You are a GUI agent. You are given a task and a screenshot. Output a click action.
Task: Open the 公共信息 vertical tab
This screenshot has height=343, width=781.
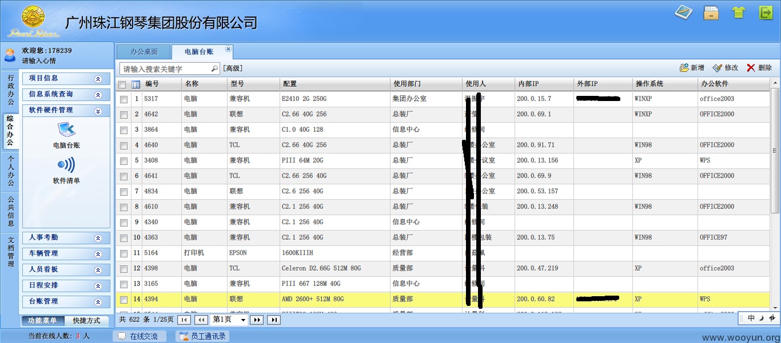[10, 212]
